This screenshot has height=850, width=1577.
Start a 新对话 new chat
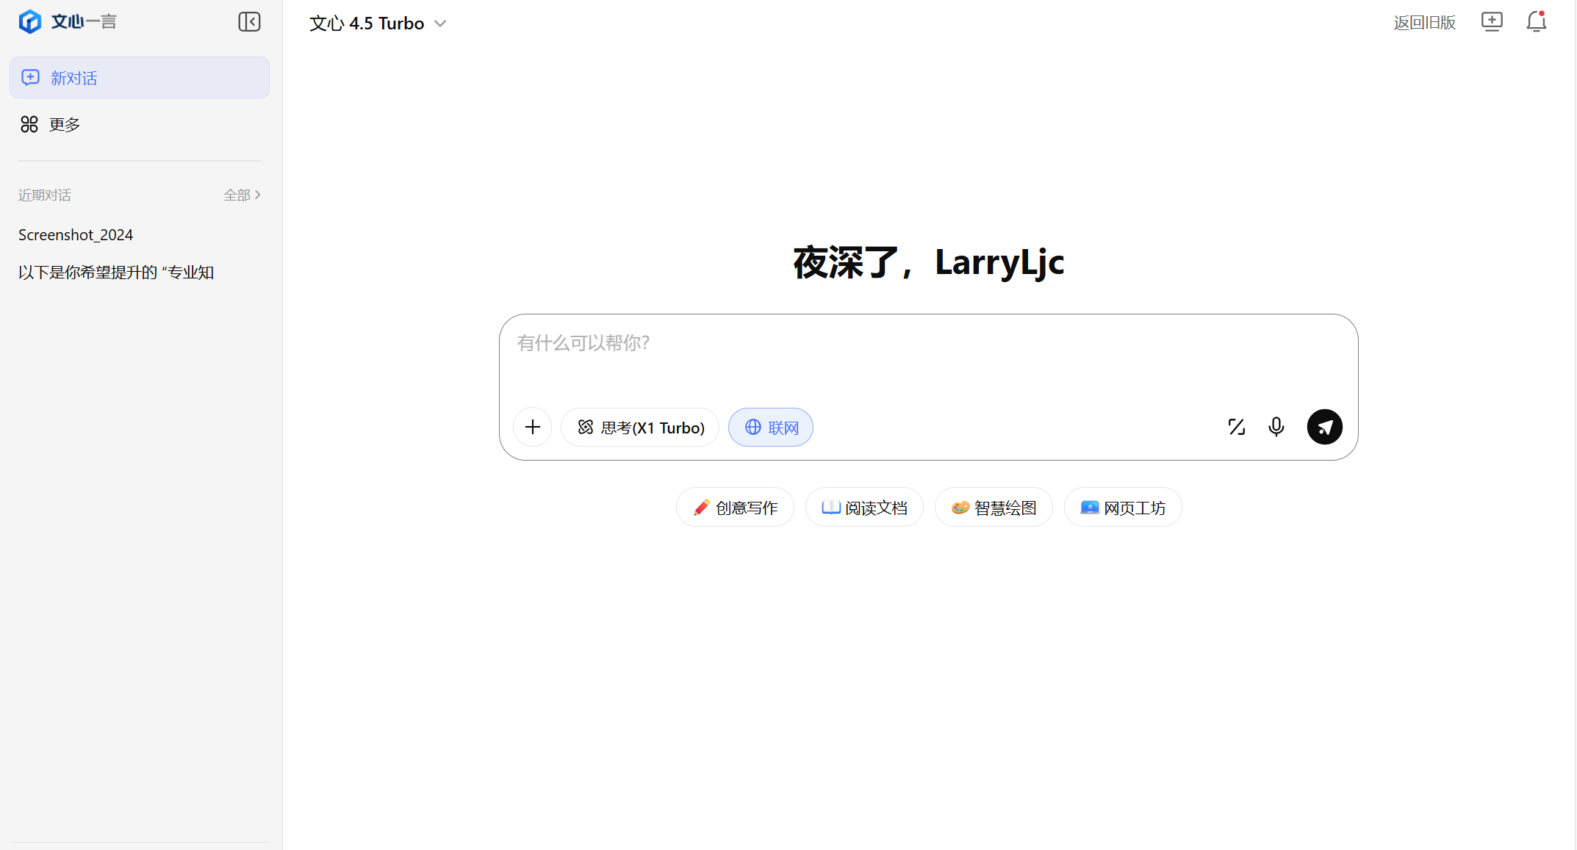tap(74, 77)
